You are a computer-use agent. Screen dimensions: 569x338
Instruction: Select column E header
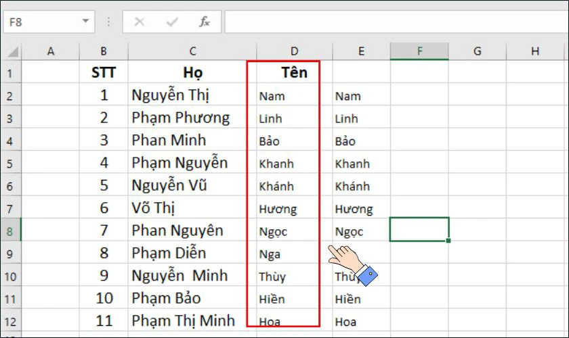[x=362, y=51]
